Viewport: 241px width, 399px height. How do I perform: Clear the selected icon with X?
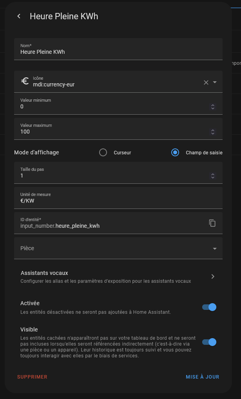coord(206,82)
